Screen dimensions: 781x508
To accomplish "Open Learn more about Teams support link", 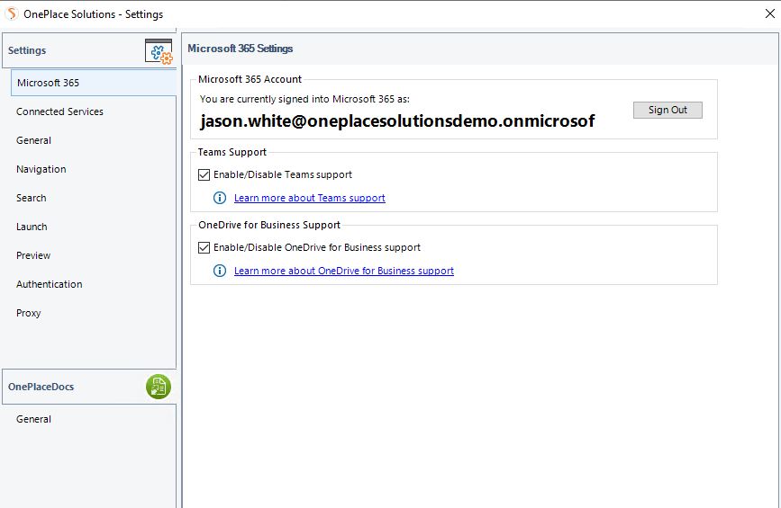I will point(309,198).
